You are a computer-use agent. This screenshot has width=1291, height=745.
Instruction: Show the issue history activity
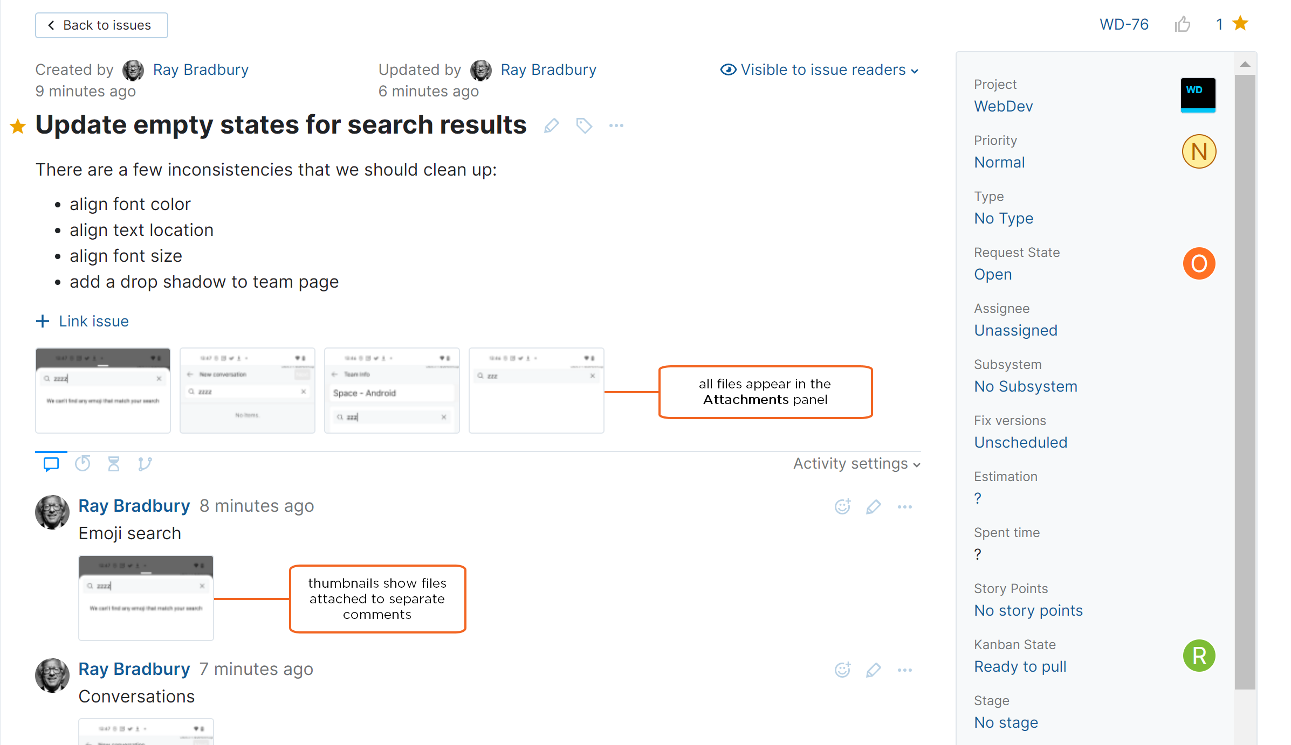83,463
